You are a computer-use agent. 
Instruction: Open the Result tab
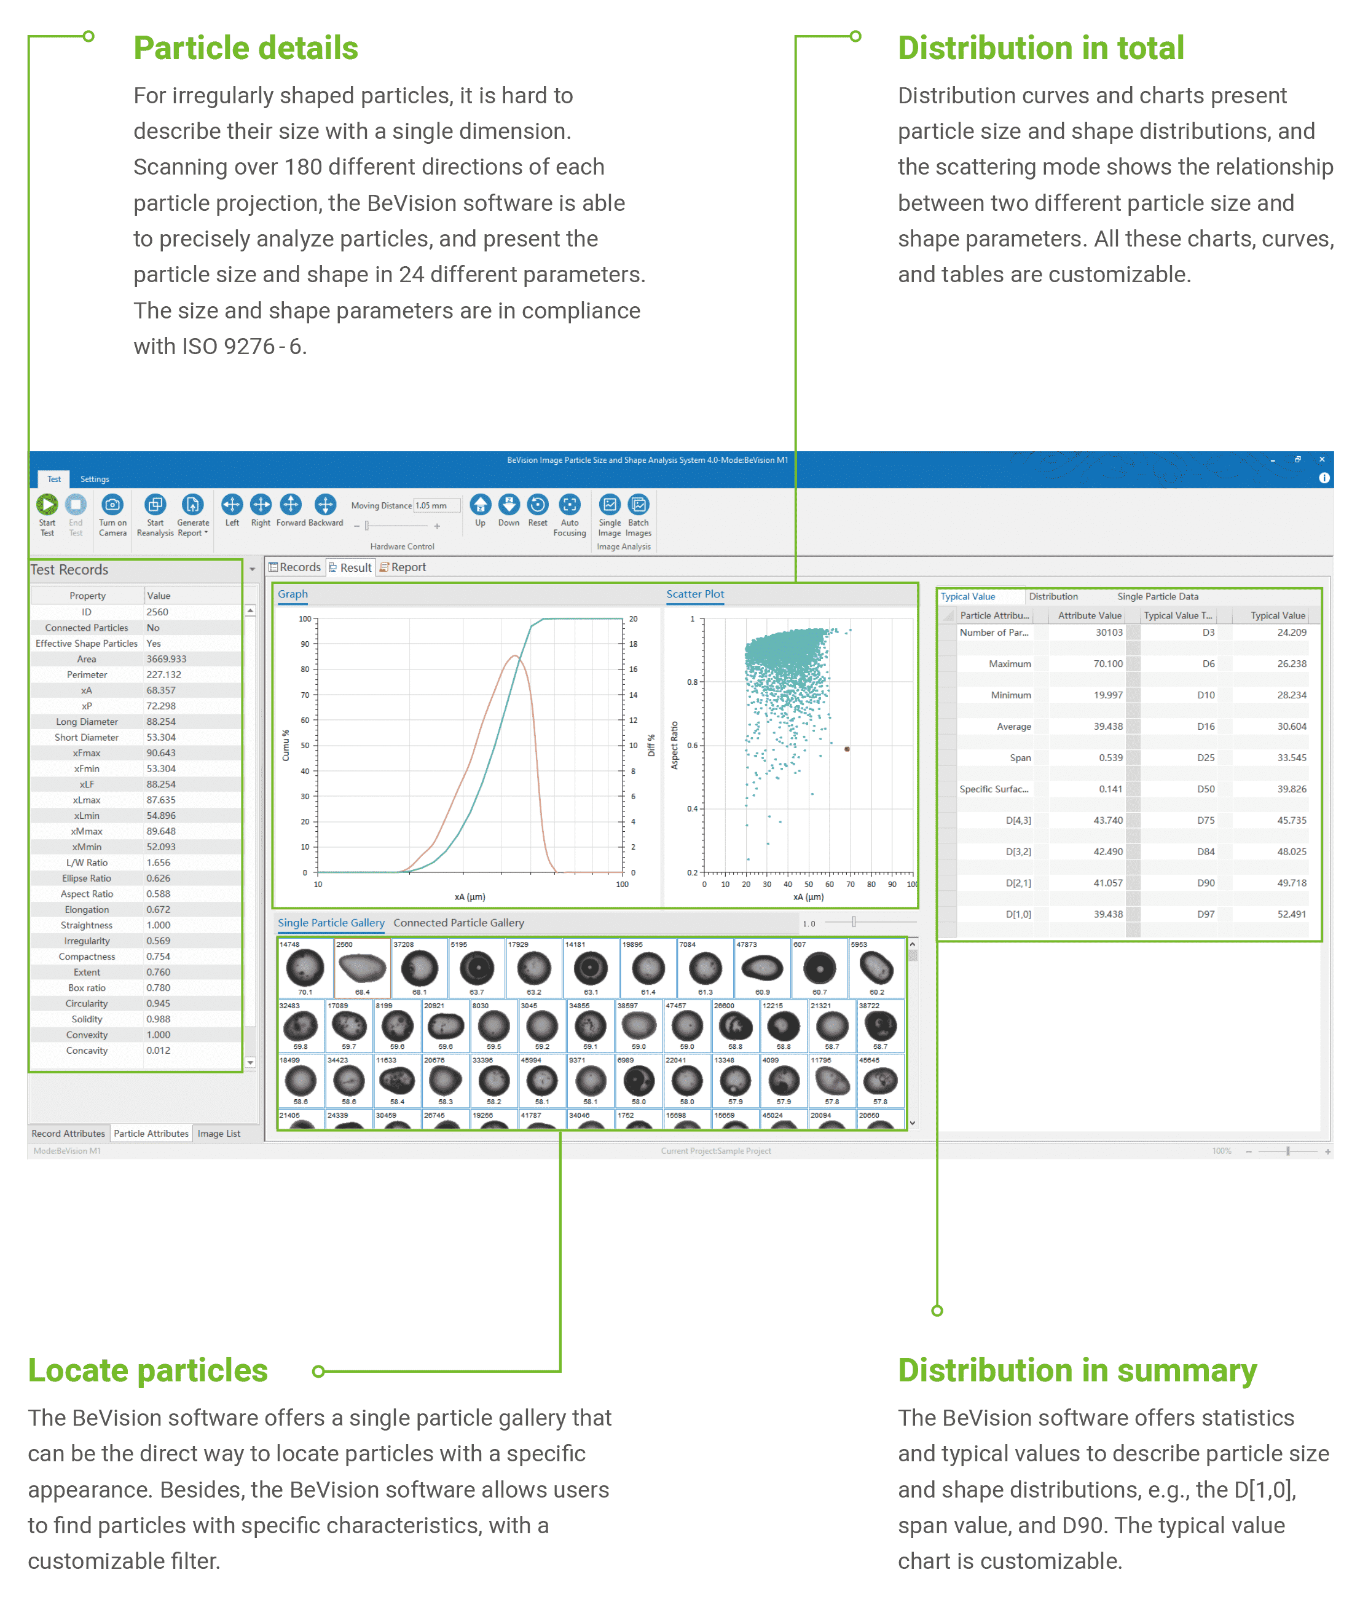coord(350,567)
